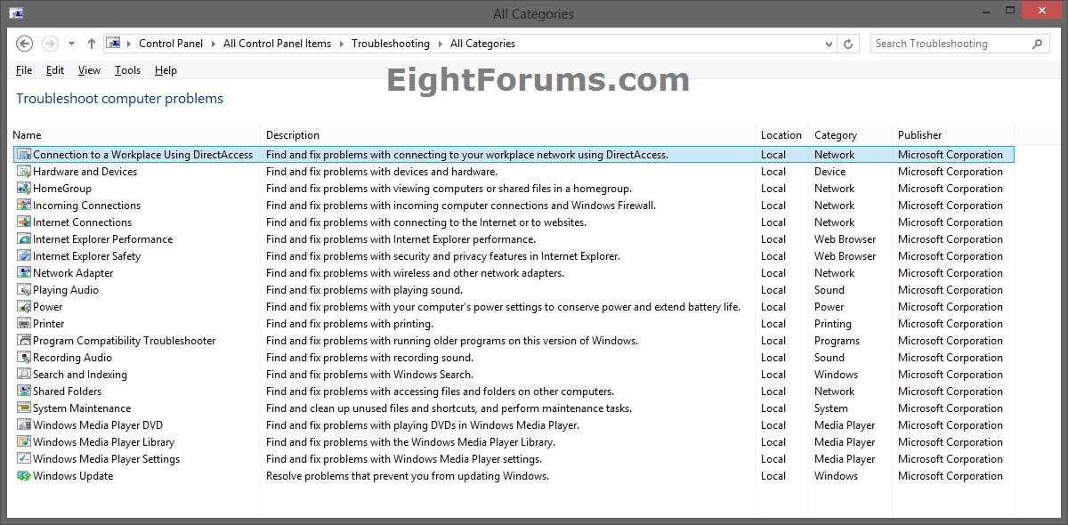This screenshot has height=525, width=1068.
Task: Expand the arrow after Troubleshooting breadcrumb
Action: pos(441,44)
